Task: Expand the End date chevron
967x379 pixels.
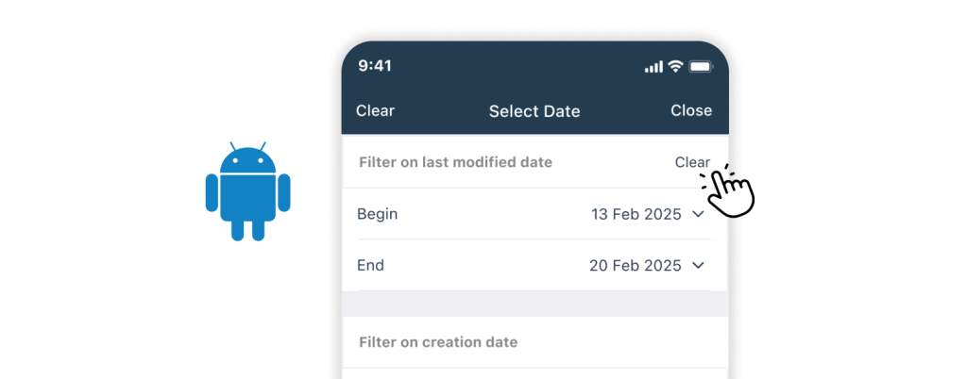Action: pyautogui.click(x=699, y=265)
